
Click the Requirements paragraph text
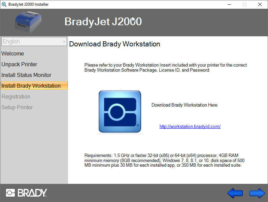164,160
